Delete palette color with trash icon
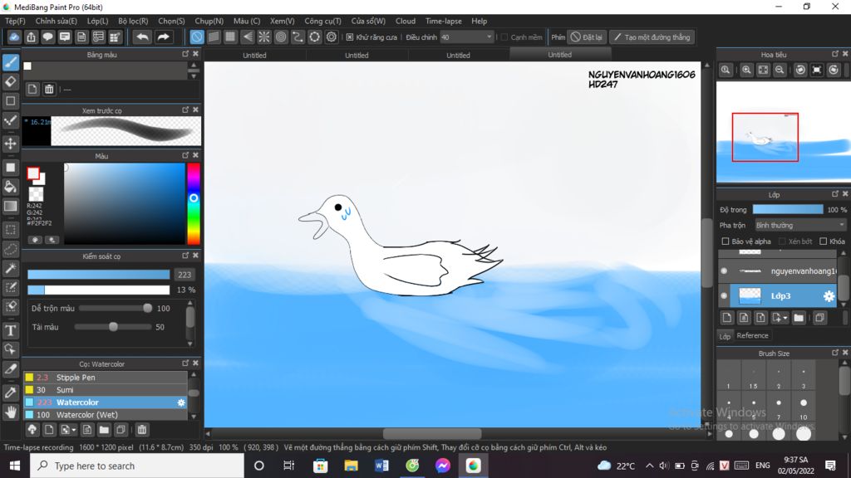 click(49, 90)
